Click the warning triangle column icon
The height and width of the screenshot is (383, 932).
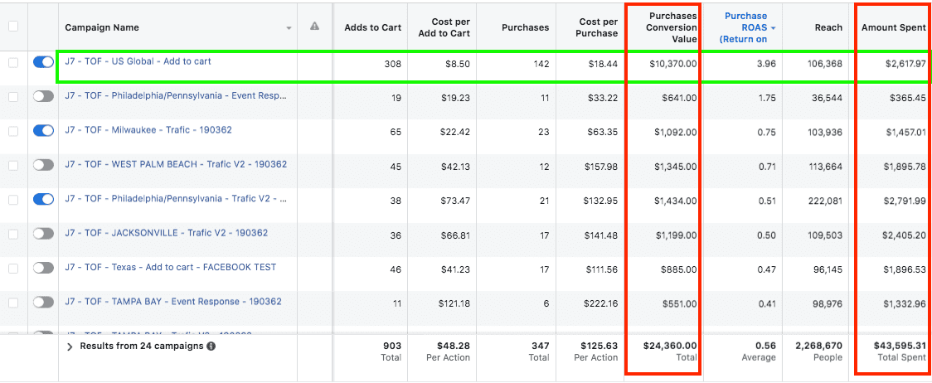(314, 27)
